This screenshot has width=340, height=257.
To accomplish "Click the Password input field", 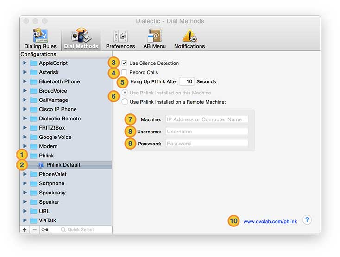I will [207, 144].
